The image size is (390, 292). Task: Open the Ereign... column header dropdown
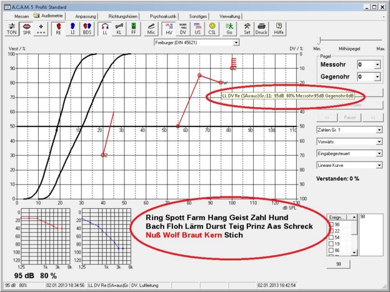point(336,218)
